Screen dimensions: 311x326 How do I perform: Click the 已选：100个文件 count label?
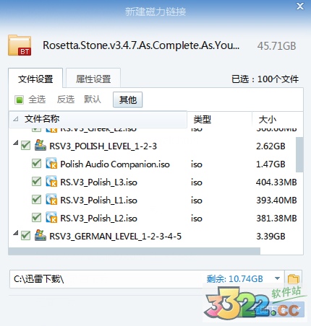coord(265,79)
